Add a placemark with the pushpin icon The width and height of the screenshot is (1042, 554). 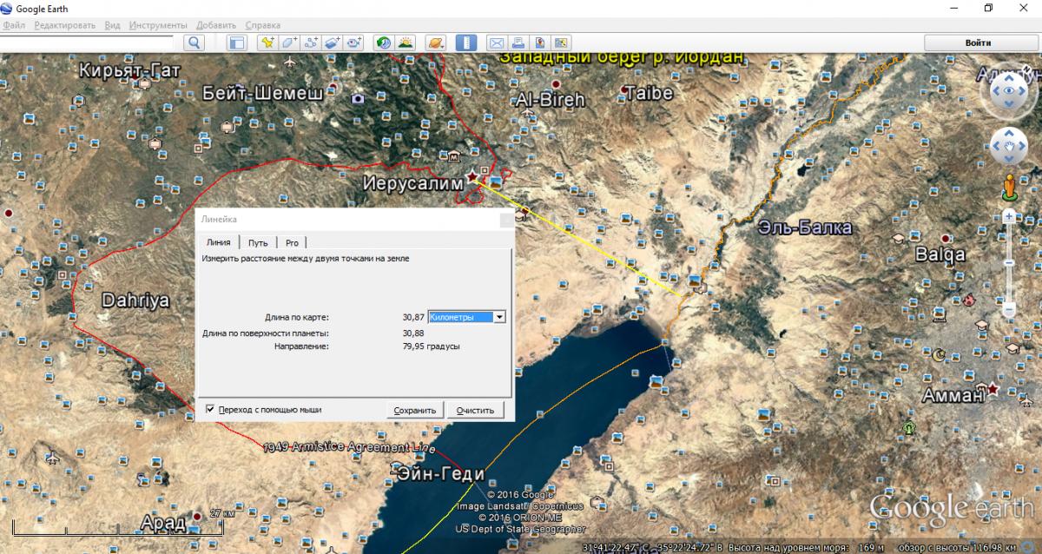(x=267, y=43)
